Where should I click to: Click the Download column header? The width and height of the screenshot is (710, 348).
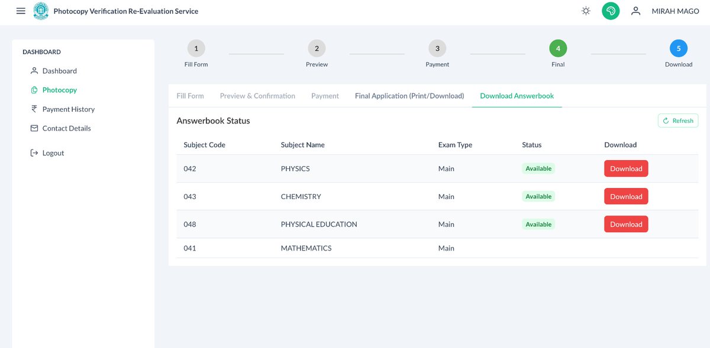(x=620, y=145)
